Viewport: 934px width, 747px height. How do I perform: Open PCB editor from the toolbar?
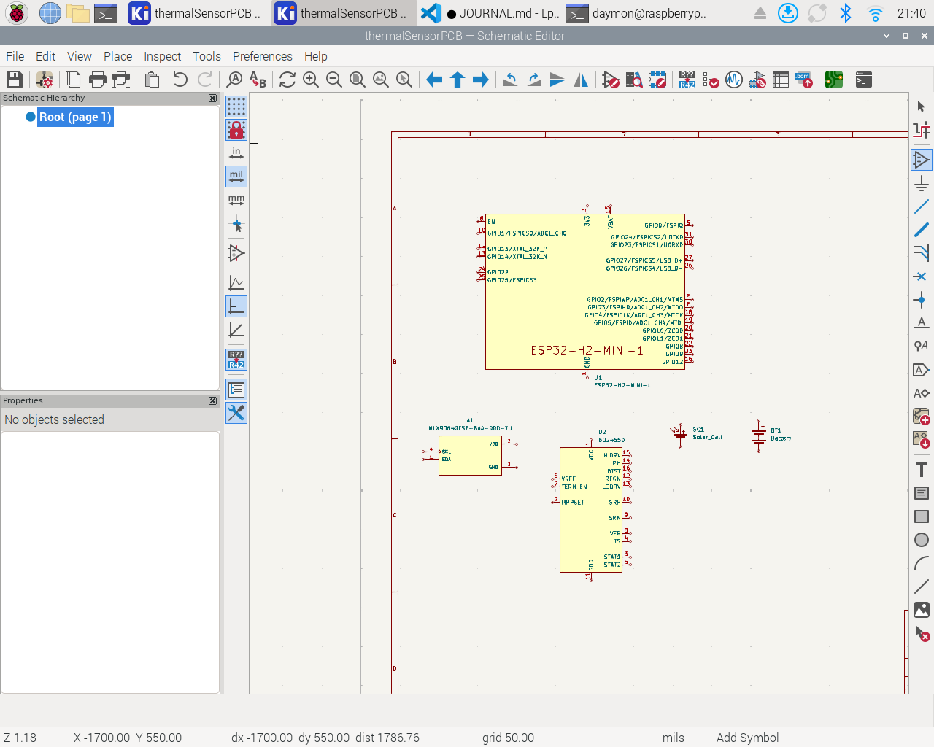coord(834,80)
